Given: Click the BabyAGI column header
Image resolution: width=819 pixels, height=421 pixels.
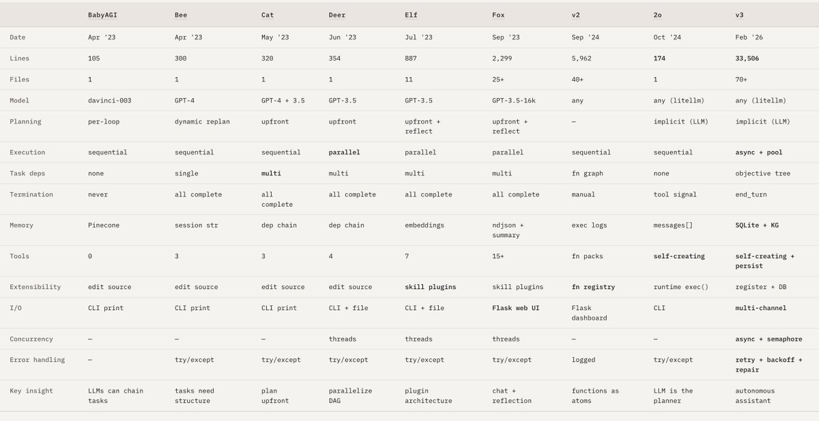Looking at the screenshot, I should pos(101,15).
